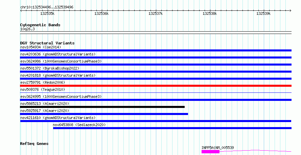The image size is (301, 155).
Task: Select nsv6453808 (Sedlazeck2020) label
Action: click(x=79, y=125)
